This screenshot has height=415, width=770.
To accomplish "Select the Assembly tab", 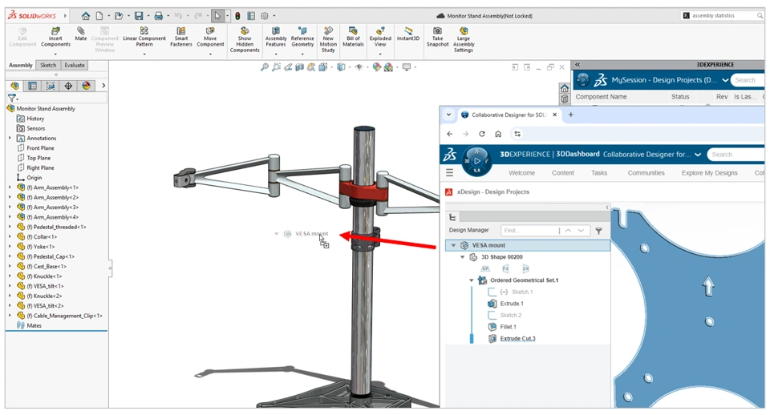I will [x=21, y=65].
